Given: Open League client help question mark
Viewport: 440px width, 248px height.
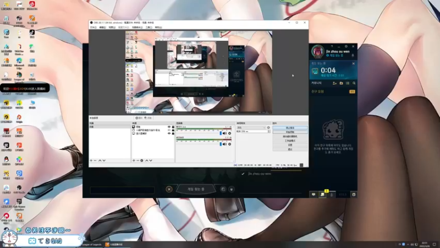Looking at the screenshot, I should 332,46.
